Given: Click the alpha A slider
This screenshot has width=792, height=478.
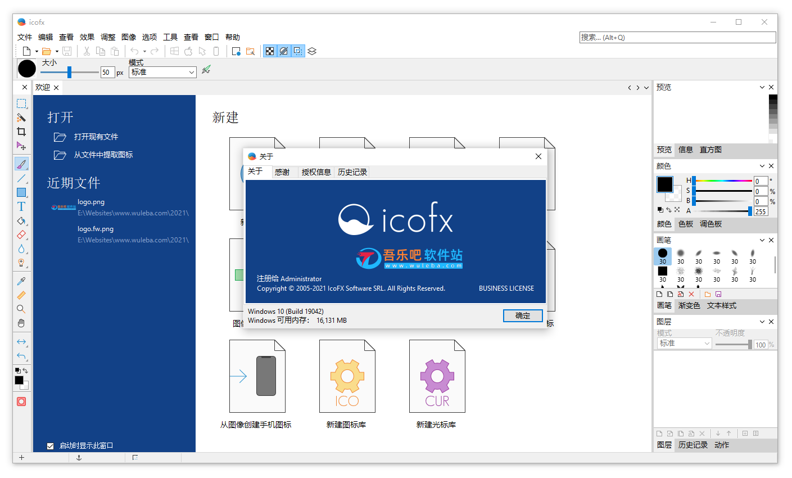Looking at the screenshot, I should [x=722, y=211].
